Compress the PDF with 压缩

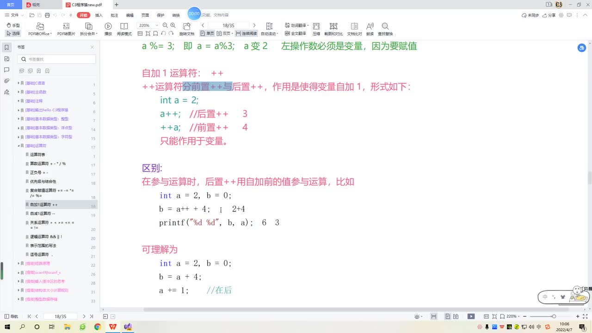pos(316,29)
